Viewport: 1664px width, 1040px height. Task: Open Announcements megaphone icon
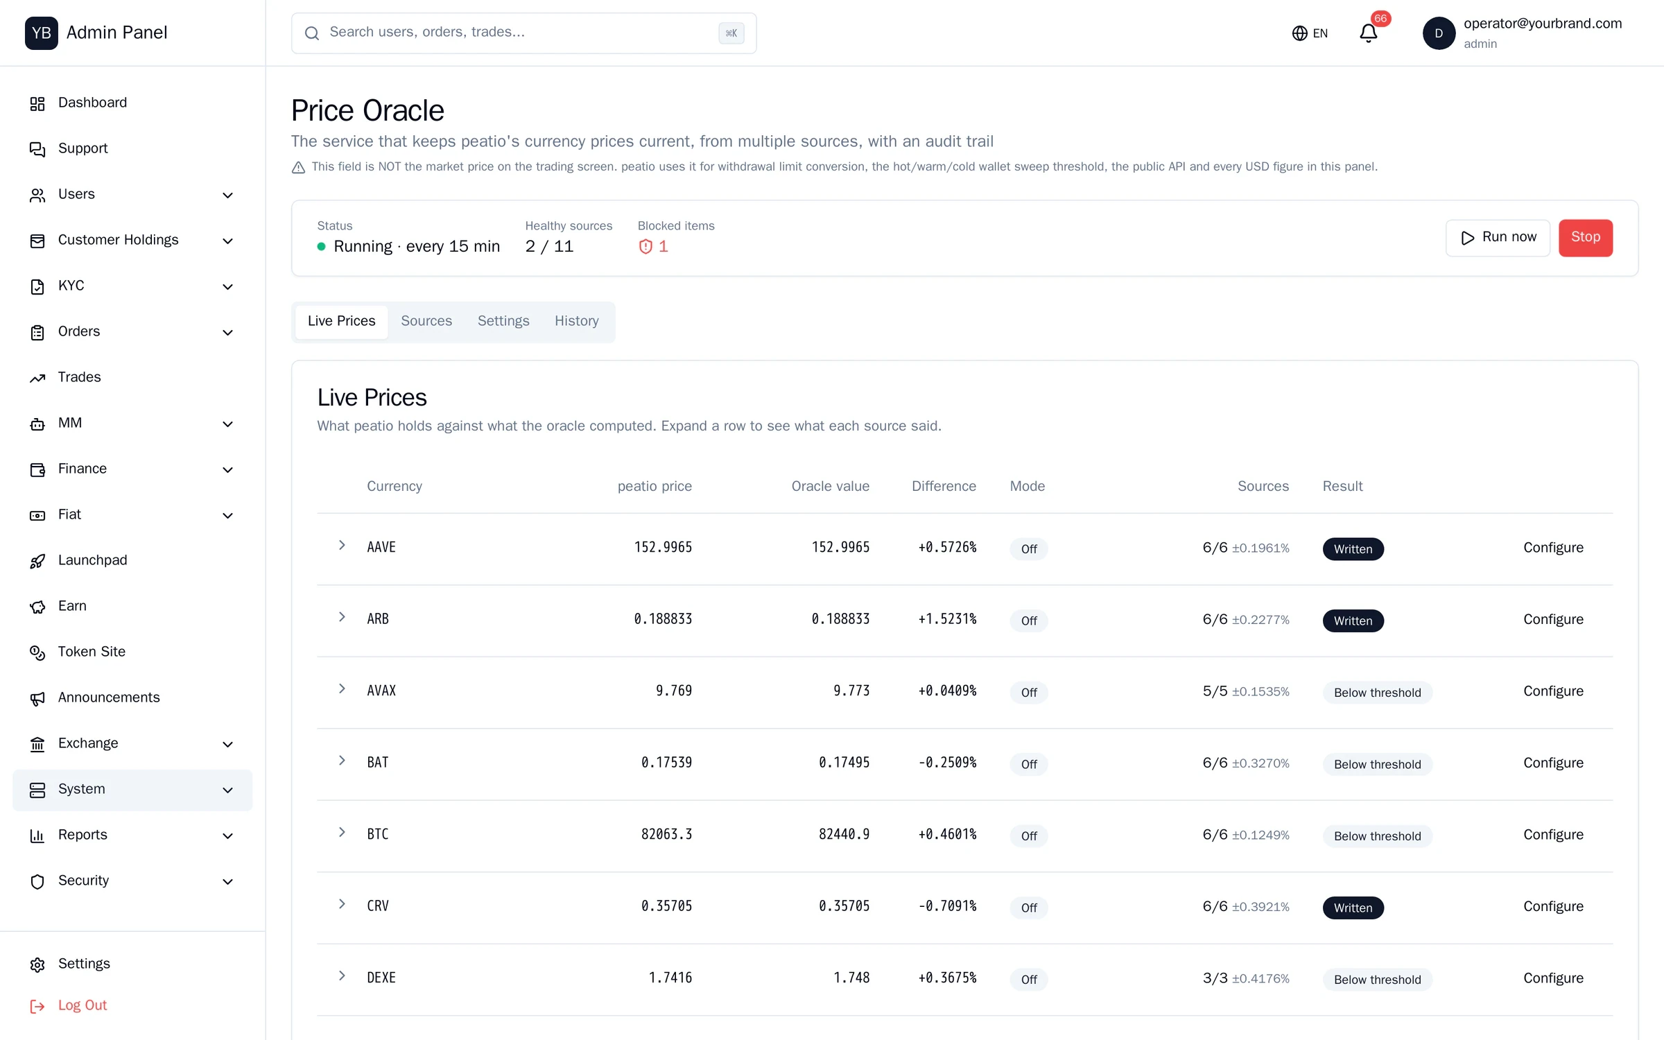pos(37,698)
